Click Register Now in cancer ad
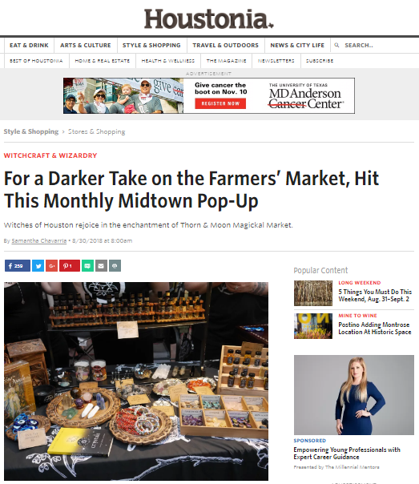 pyautogui.click(x=220, y=103)
